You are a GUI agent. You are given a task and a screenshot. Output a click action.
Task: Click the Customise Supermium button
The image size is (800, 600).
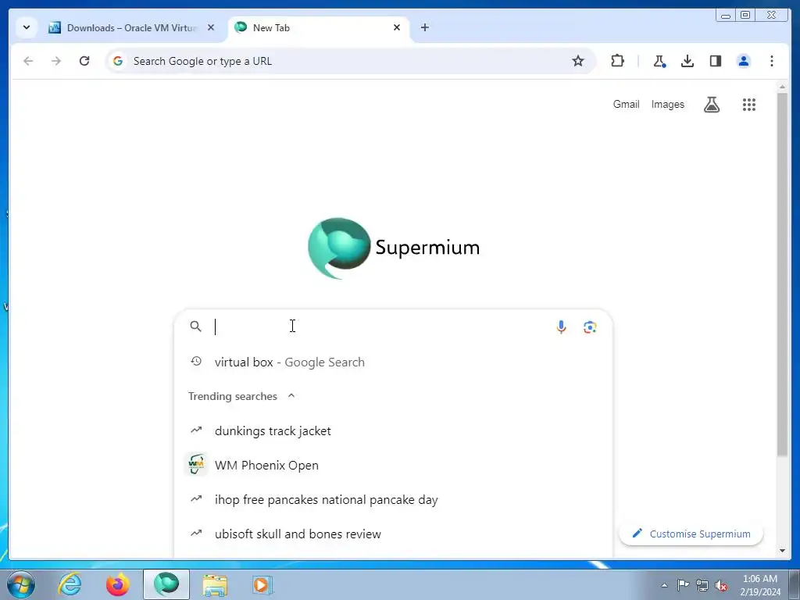(x=691, y=534)
